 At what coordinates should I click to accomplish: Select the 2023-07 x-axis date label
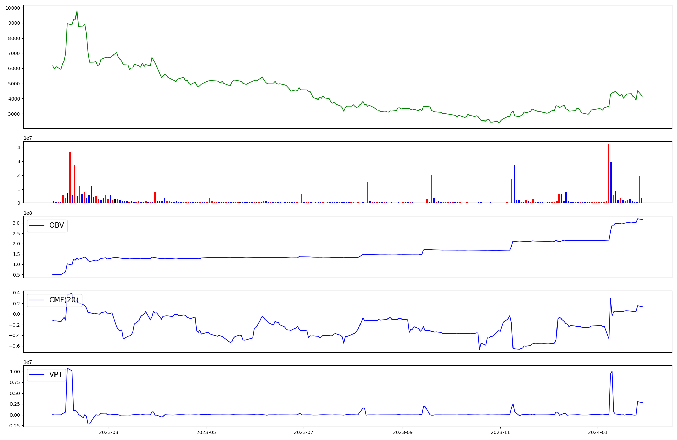click(x=304, y=432)
